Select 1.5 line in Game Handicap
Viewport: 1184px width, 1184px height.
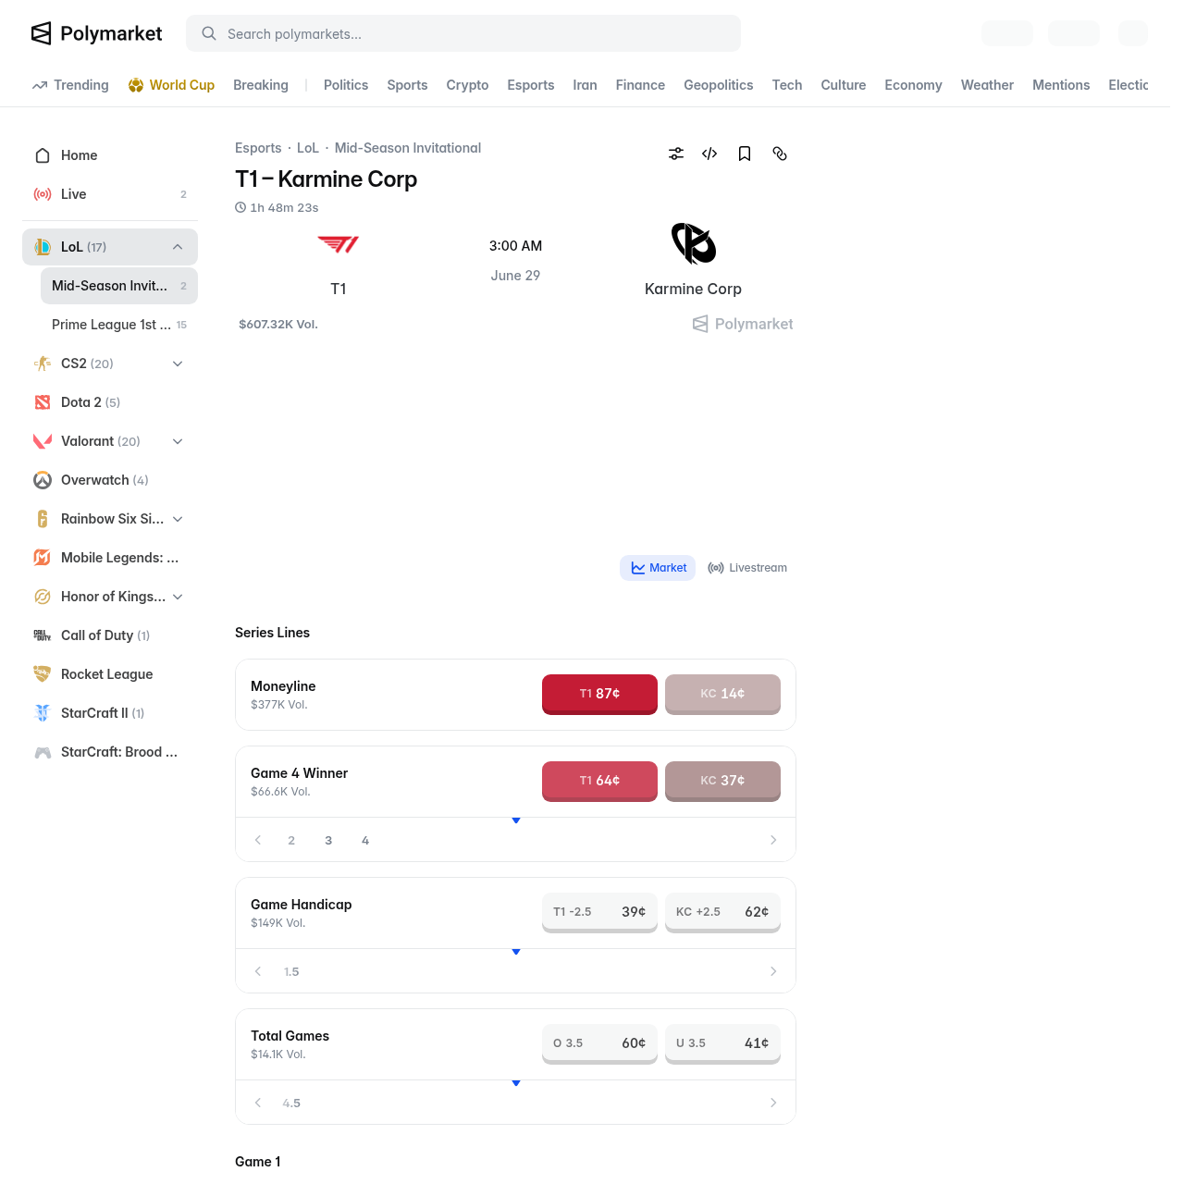point(291,971)
